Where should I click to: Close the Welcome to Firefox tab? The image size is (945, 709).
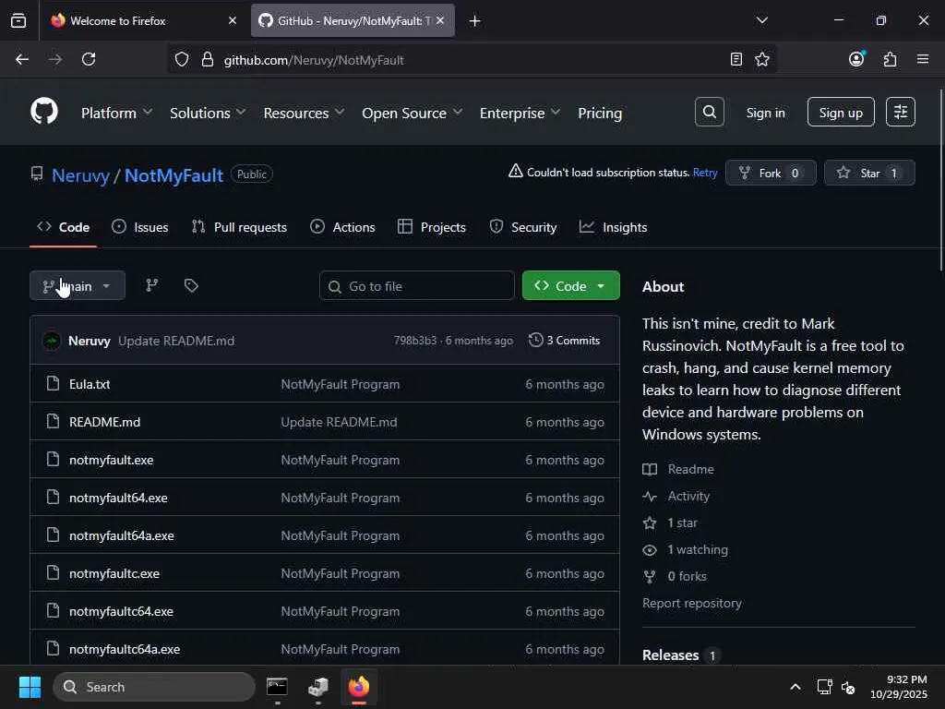point(233,20)
